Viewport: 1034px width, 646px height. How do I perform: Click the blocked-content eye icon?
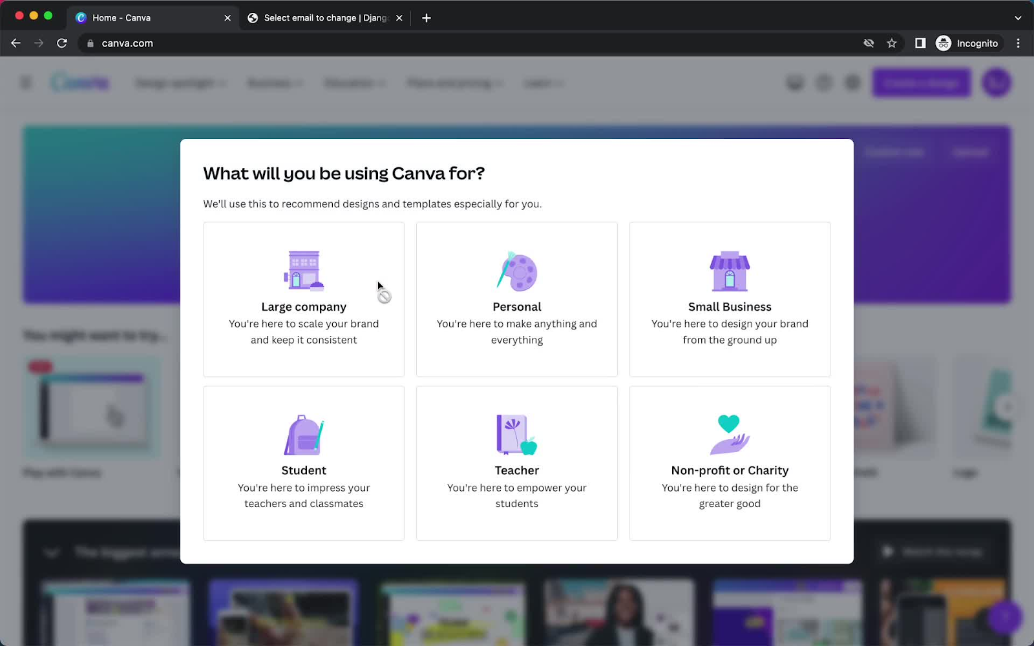click(x=869, y=43)
